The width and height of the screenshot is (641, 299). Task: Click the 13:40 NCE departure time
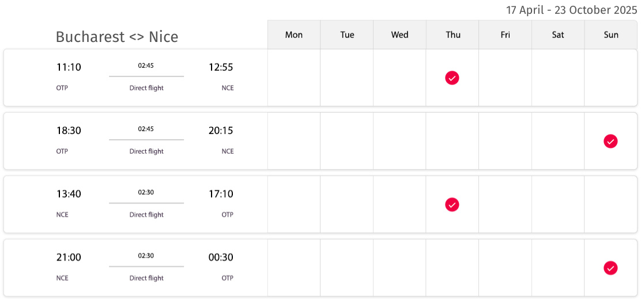[69, 194]
